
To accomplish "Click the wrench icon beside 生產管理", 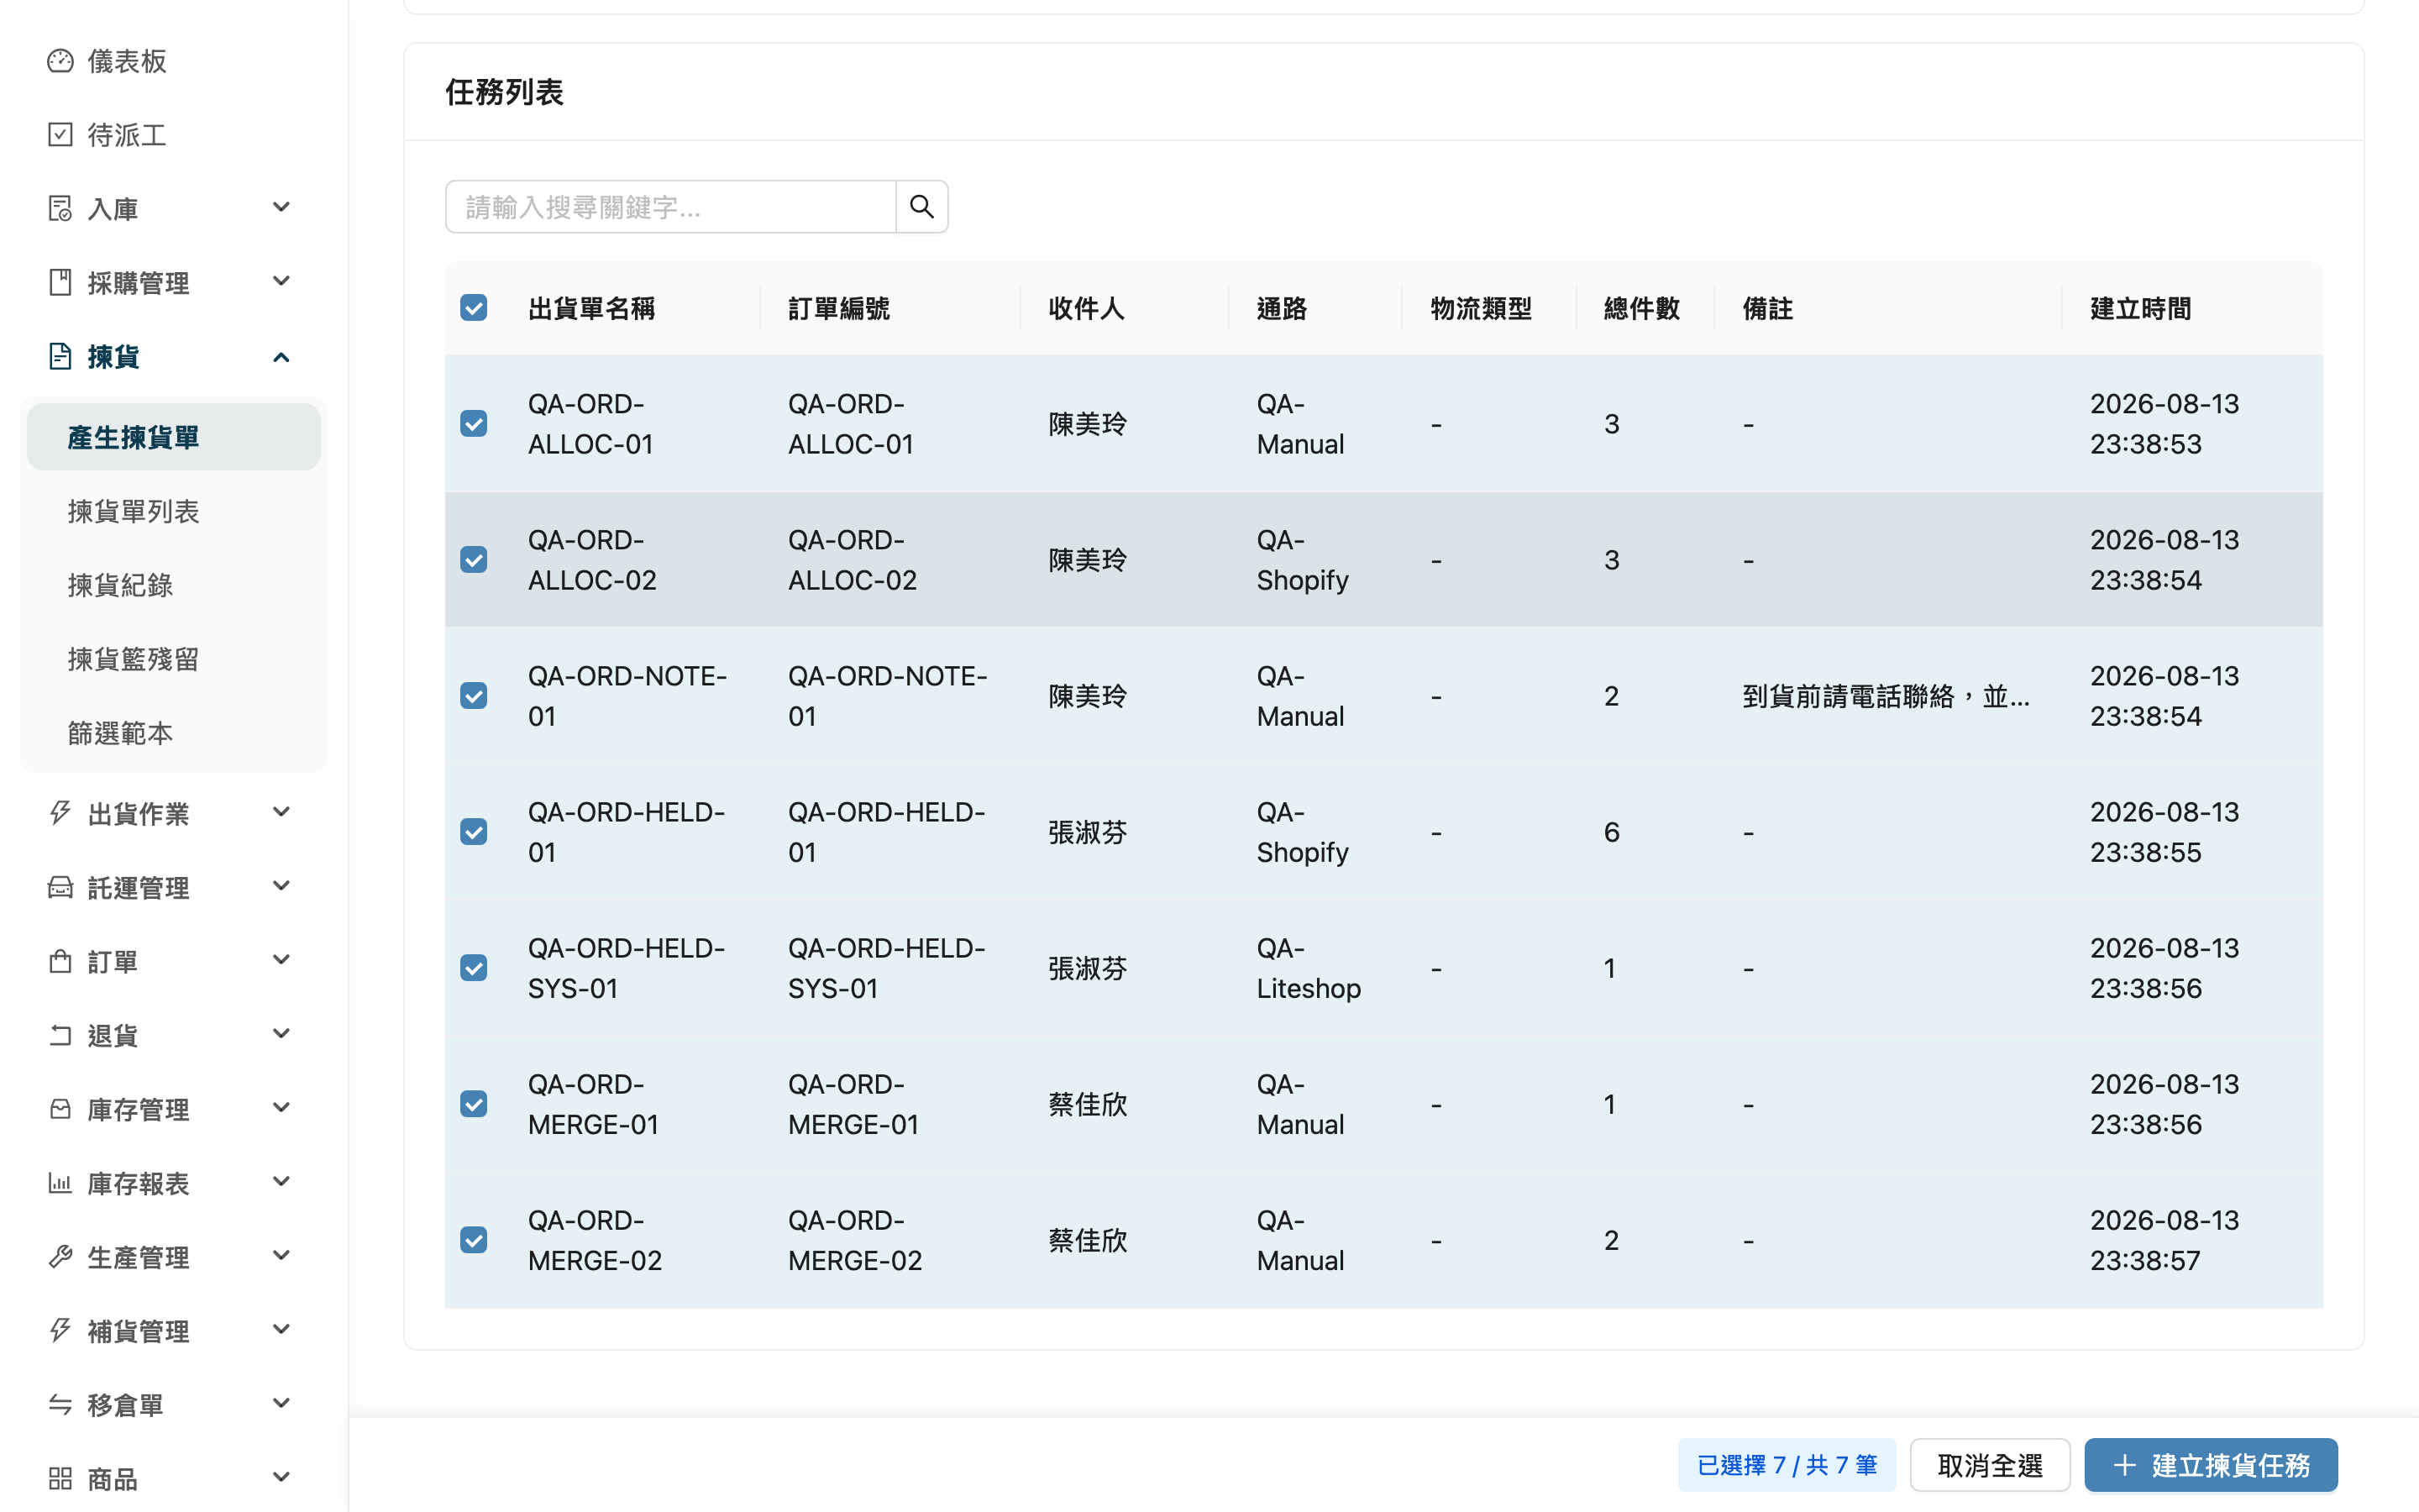I will pos(60,1257).
